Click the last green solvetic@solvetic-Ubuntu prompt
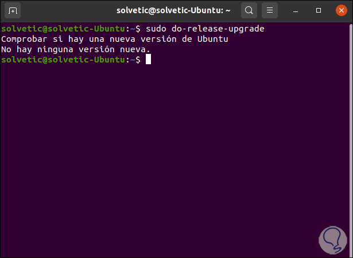 pos(63,60)
